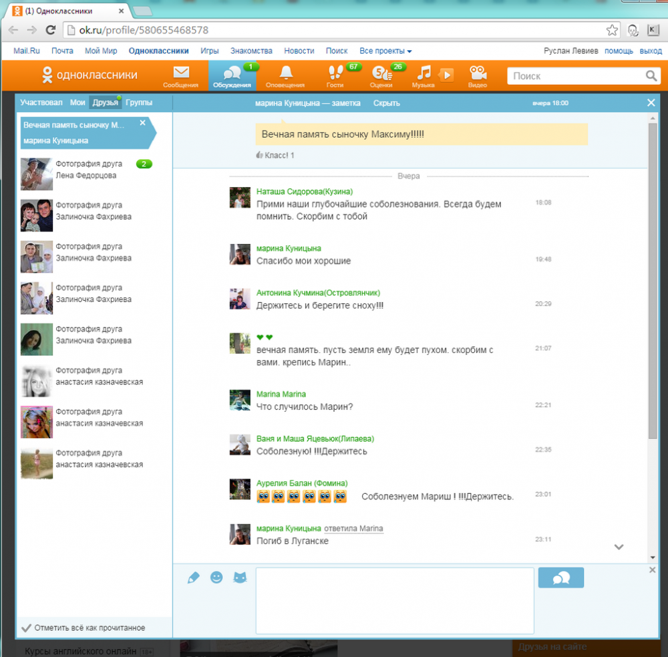Click the extension icon right of bookmark star
668x657 pixels.
tap(633, 30)
